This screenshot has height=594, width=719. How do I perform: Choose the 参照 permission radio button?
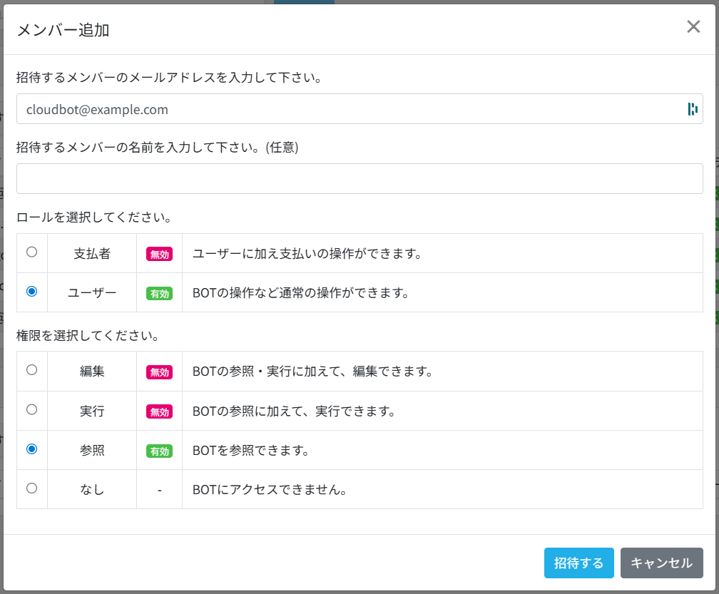[x=31, y=449]
